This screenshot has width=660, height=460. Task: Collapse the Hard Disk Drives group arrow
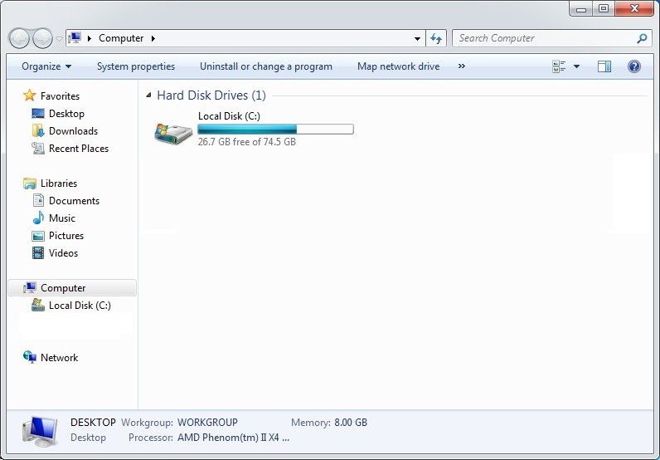[x=148, y=95]
